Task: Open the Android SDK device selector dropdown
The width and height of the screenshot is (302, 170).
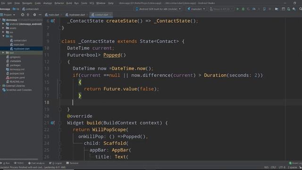Action: (158, 9)
